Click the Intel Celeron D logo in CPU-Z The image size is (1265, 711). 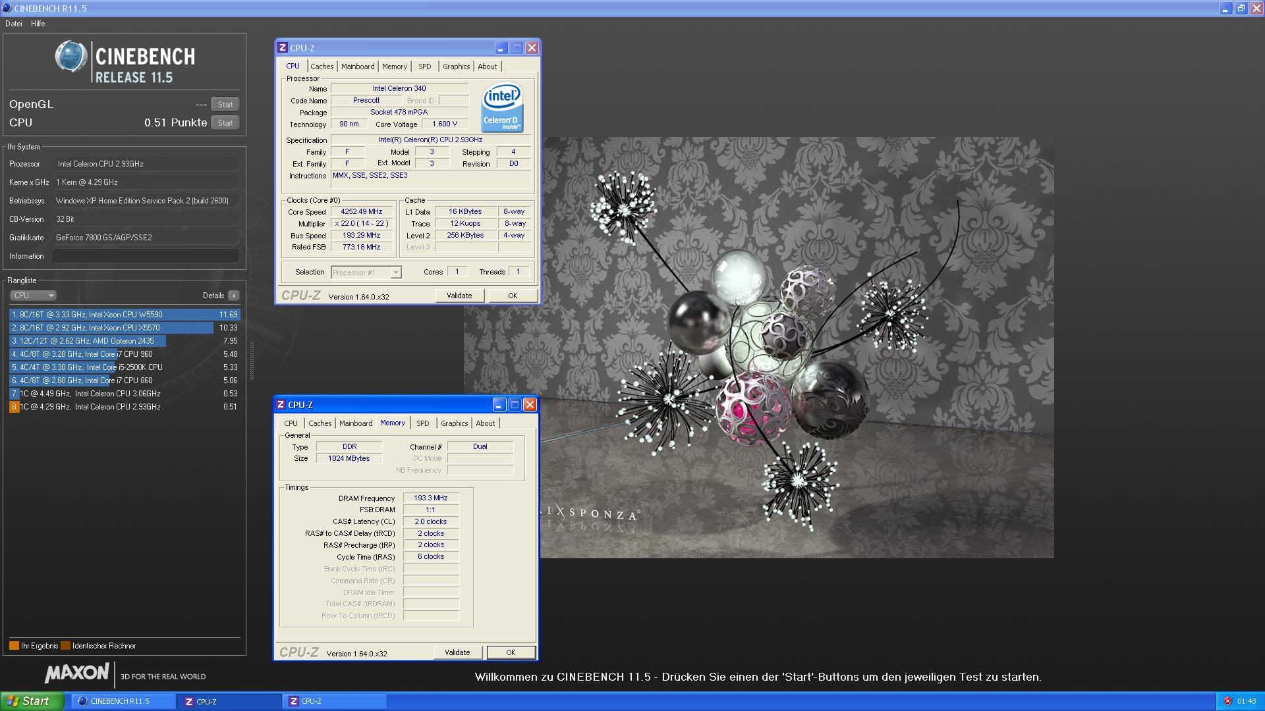(502, 107)
